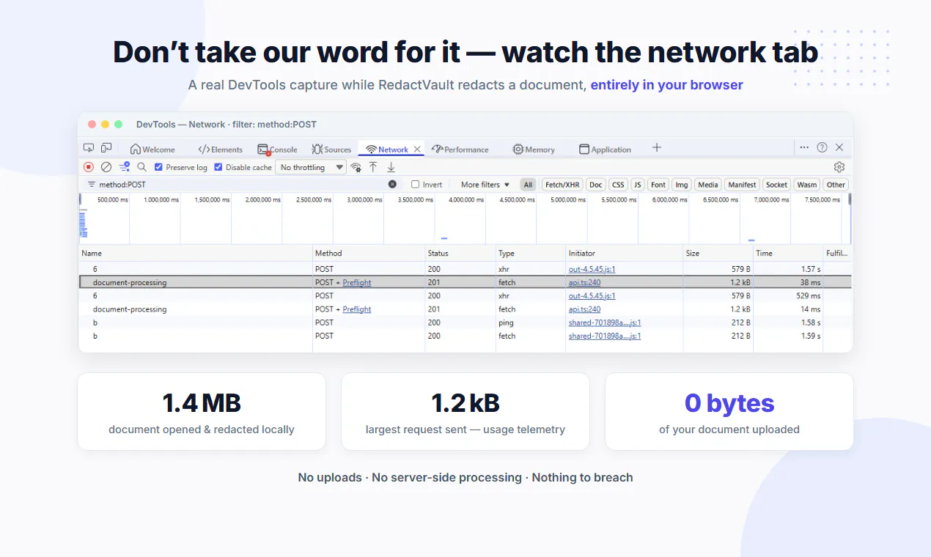Image resolution: width=931 pixels, height=557 pixels.
Task: Sort by the Time column header
Action: (788, 253)
